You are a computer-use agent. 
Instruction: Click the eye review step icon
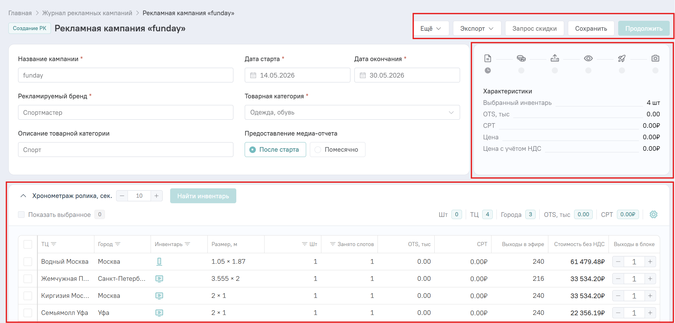(x=588, y=58)
